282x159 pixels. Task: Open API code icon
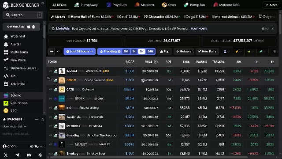coord(6,76)
